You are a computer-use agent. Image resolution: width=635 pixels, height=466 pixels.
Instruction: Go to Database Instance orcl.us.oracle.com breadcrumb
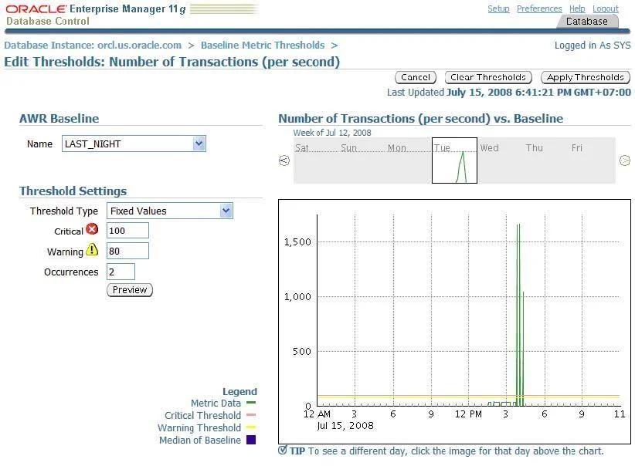tap(93, 45)
